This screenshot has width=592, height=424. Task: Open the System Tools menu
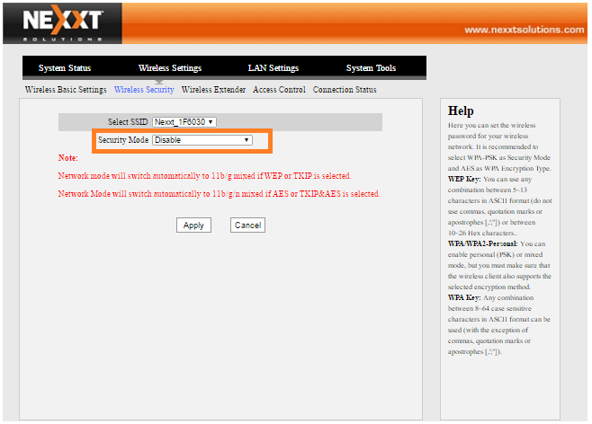click(371, 68)
